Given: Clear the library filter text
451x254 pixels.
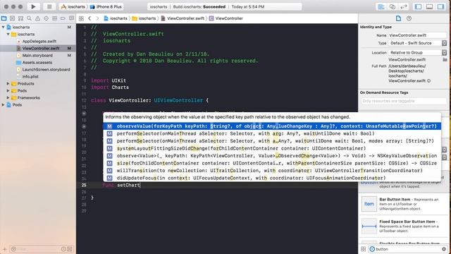Looking at the screenshot, I should [x=444, y=249].
